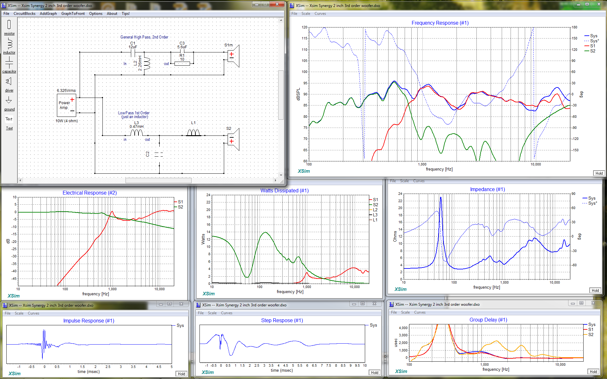Select inductor L1 in the schematic

coord(193,133)
